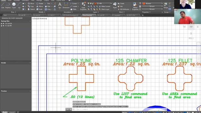
Task: Switch to the Layout1 tab
Action: tap(12, 112)
